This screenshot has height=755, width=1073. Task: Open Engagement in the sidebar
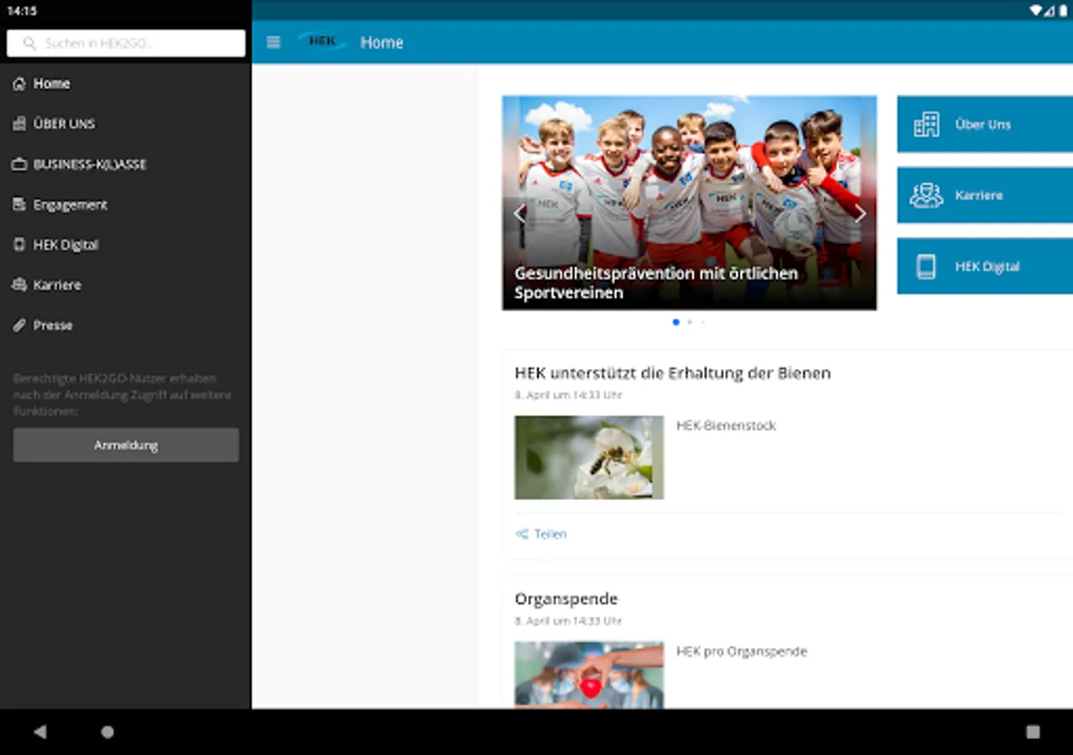pos(126,205)
